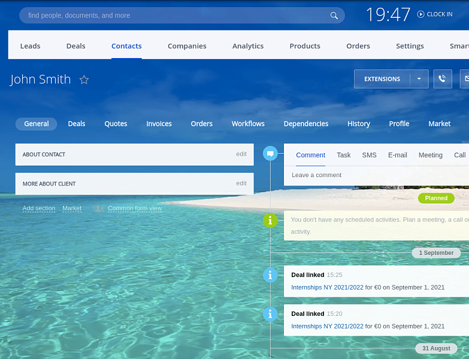Image resolution: width=469 pixels, height=359 pixels.
Task: Expand the Extensions dropdown arrow
Action: click(419, 79)
